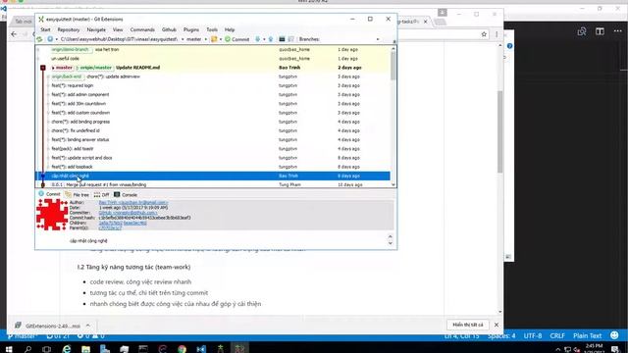Open the Tools menu
628x353 pixels.
click(212, 29)
